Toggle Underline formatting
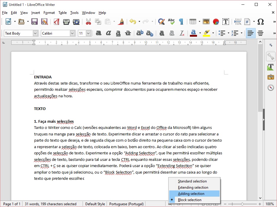This screenshot has height=207, width=277. tap(118, 33)
